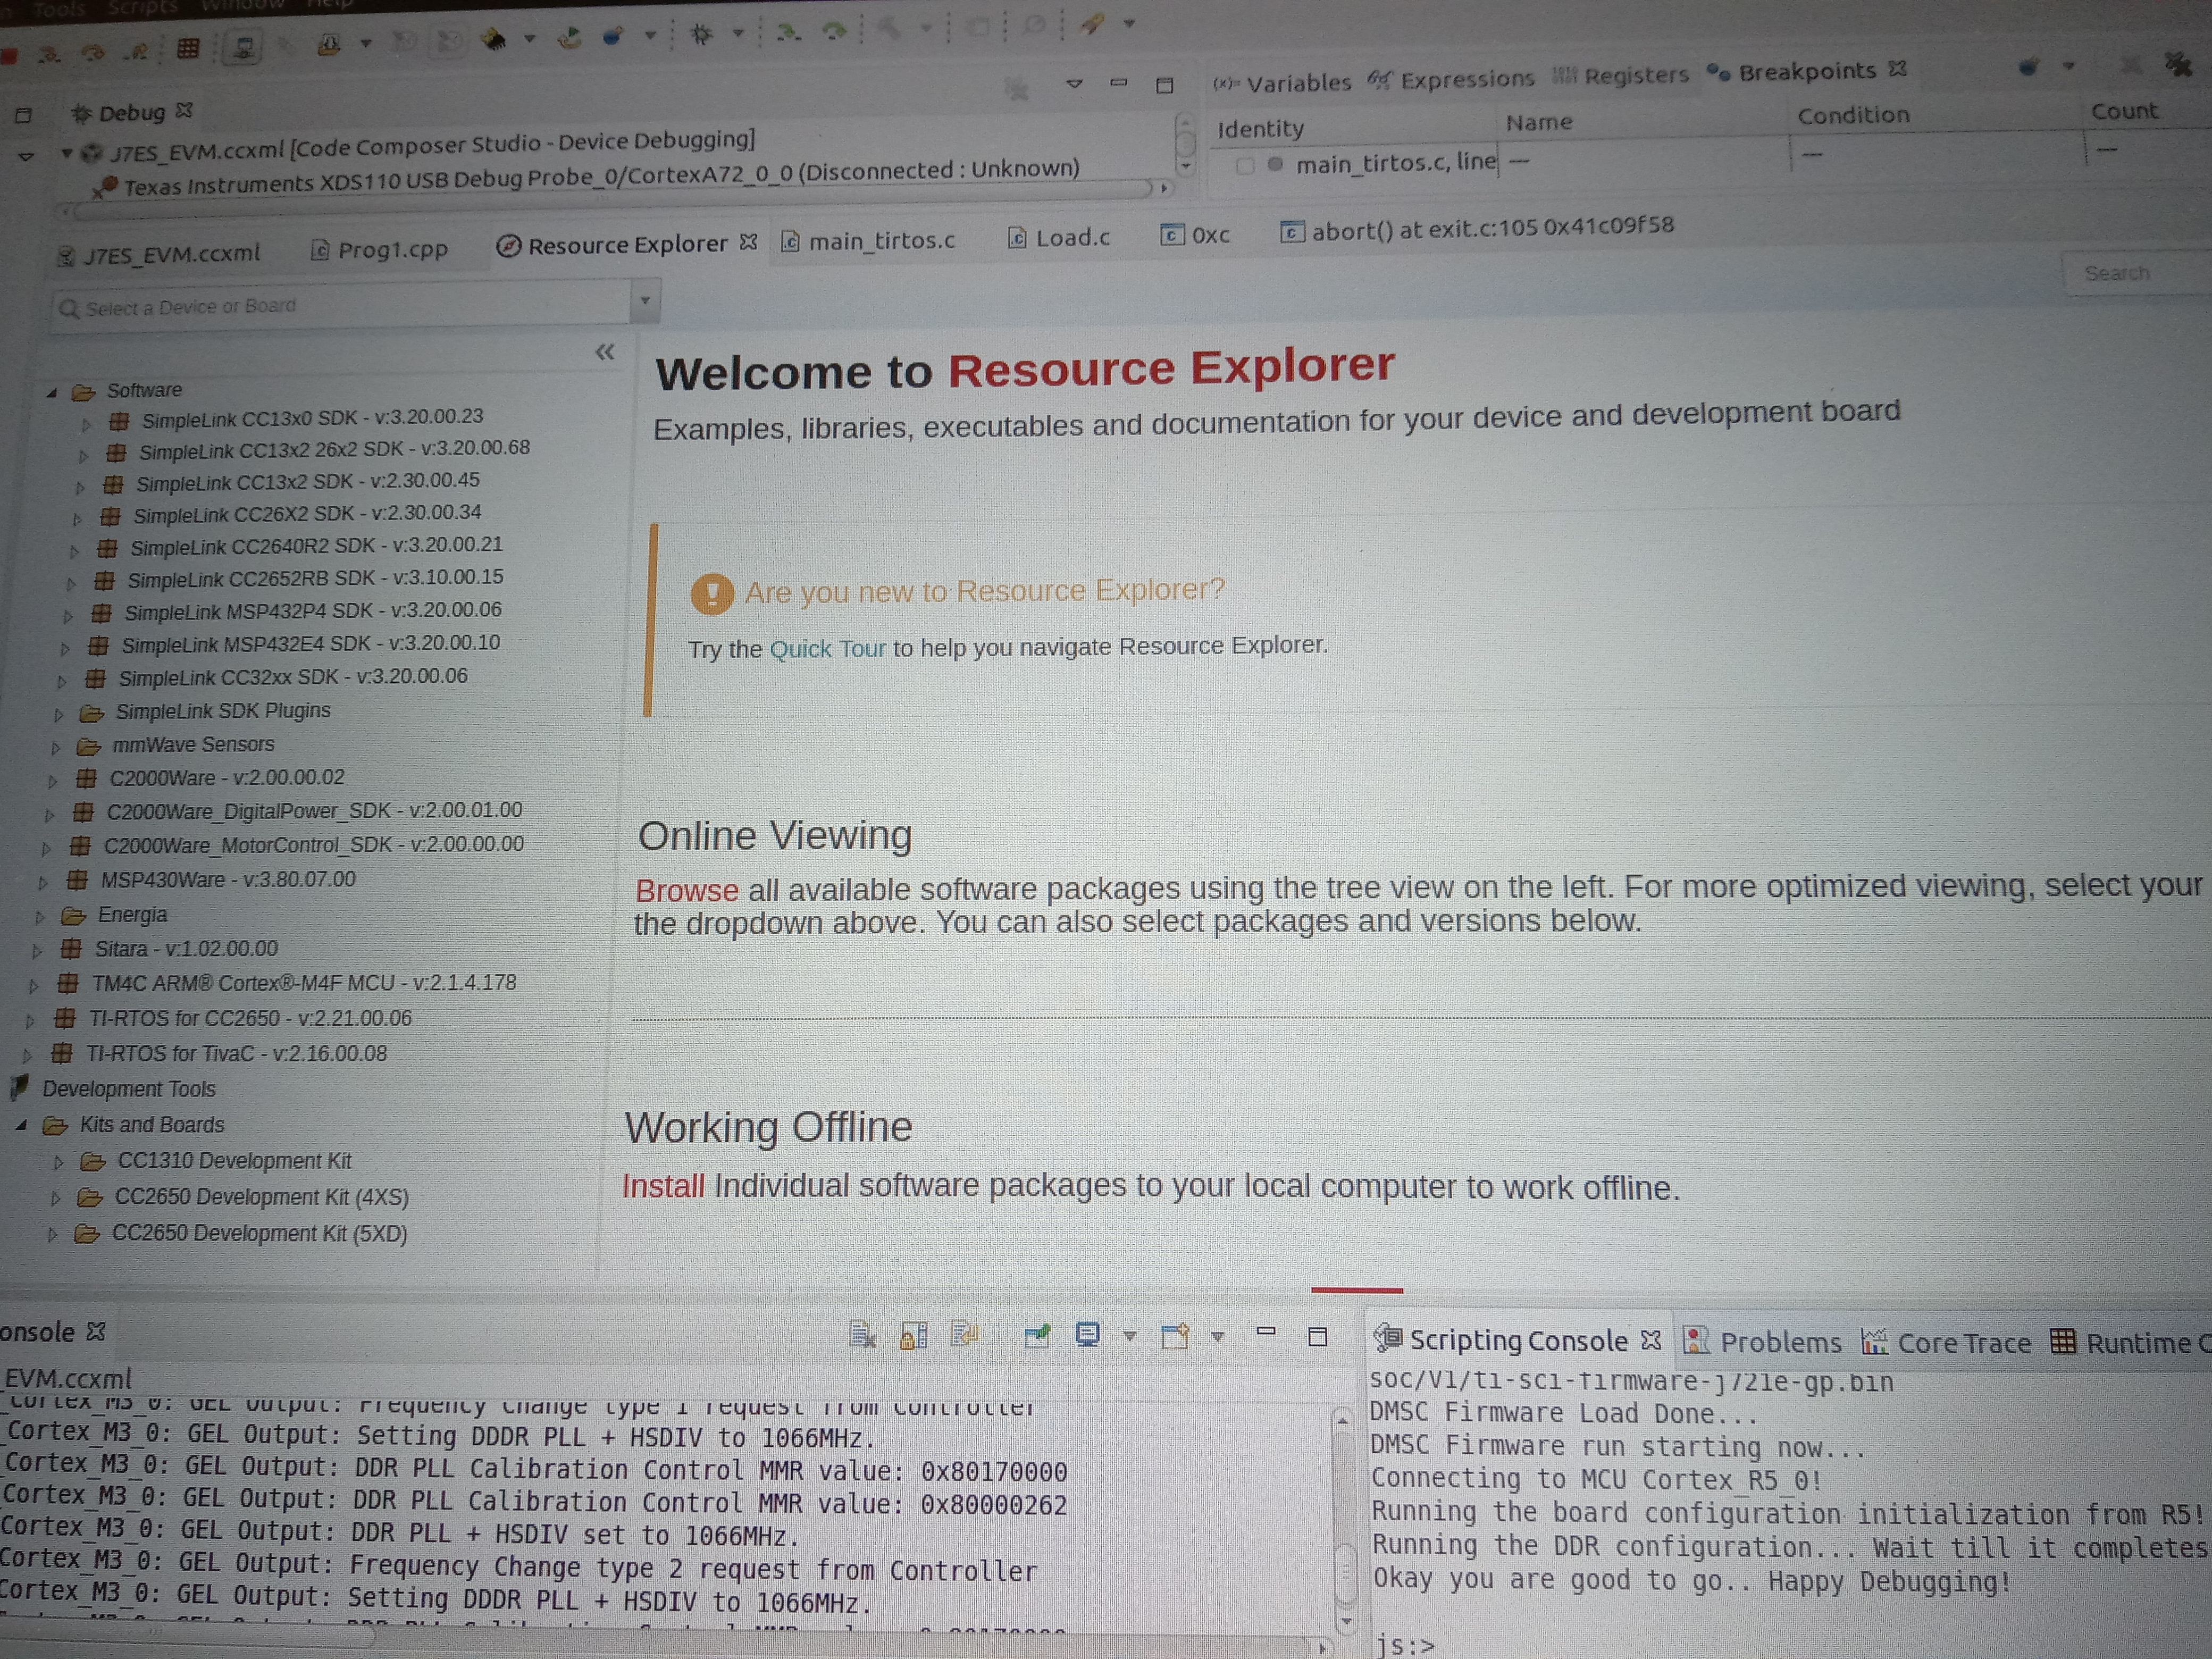Screen dimensions: 2212x1659
Task: Toggle the main_tirtos.c breakpoint checkbox
Action: click(1245, 166)
